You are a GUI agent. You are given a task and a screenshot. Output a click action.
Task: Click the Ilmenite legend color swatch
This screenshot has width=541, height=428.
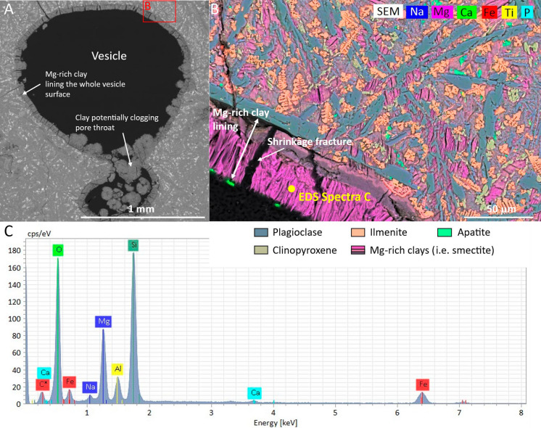tap(358, 232)
